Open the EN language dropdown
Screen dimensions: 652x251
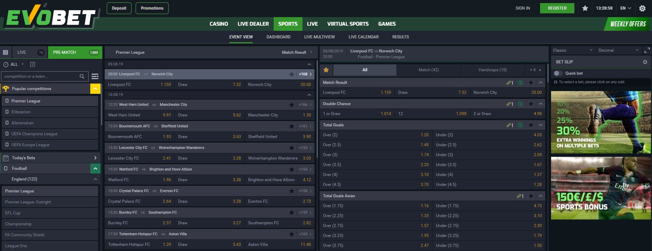(x=626, y=8)
